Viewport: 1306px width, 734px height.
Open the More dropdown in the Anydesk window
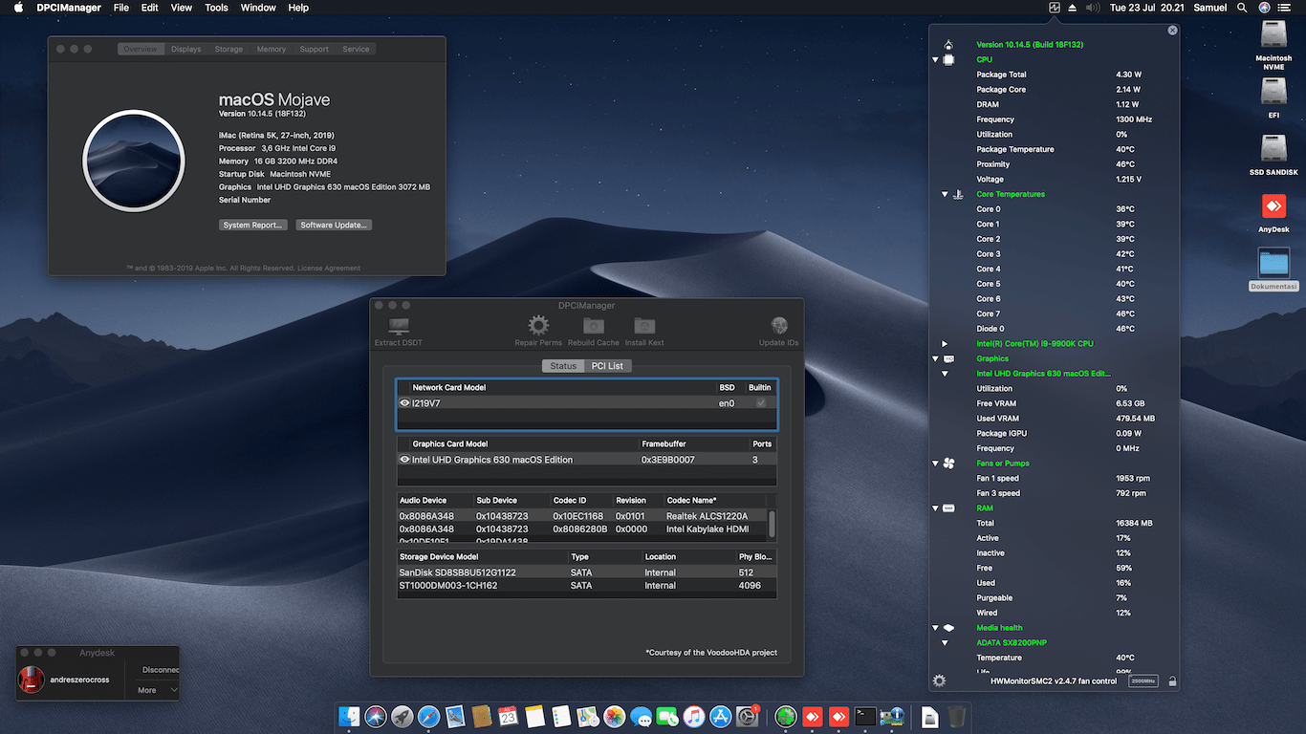[x=158, y=690]
